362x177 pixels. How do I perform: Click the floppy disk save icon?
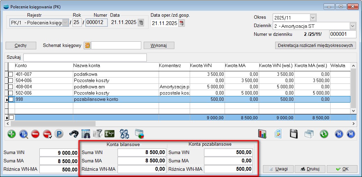click(294, 134)
